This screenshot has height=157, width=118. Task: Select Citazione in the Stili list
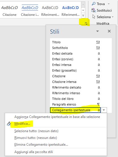click(76, 76)
